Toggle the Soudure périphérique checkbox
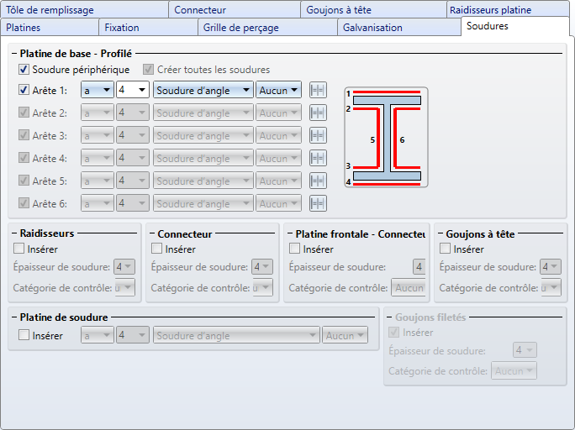575x430 pixels. tap(24, 70)
